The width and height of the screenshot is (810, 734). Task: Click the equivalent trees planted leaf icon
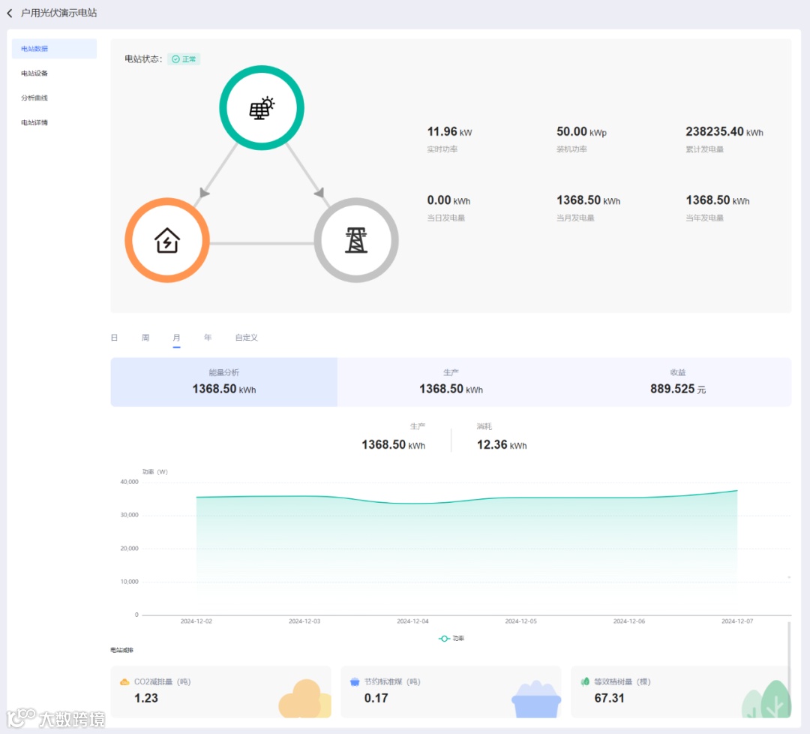[x=585, y=681]
